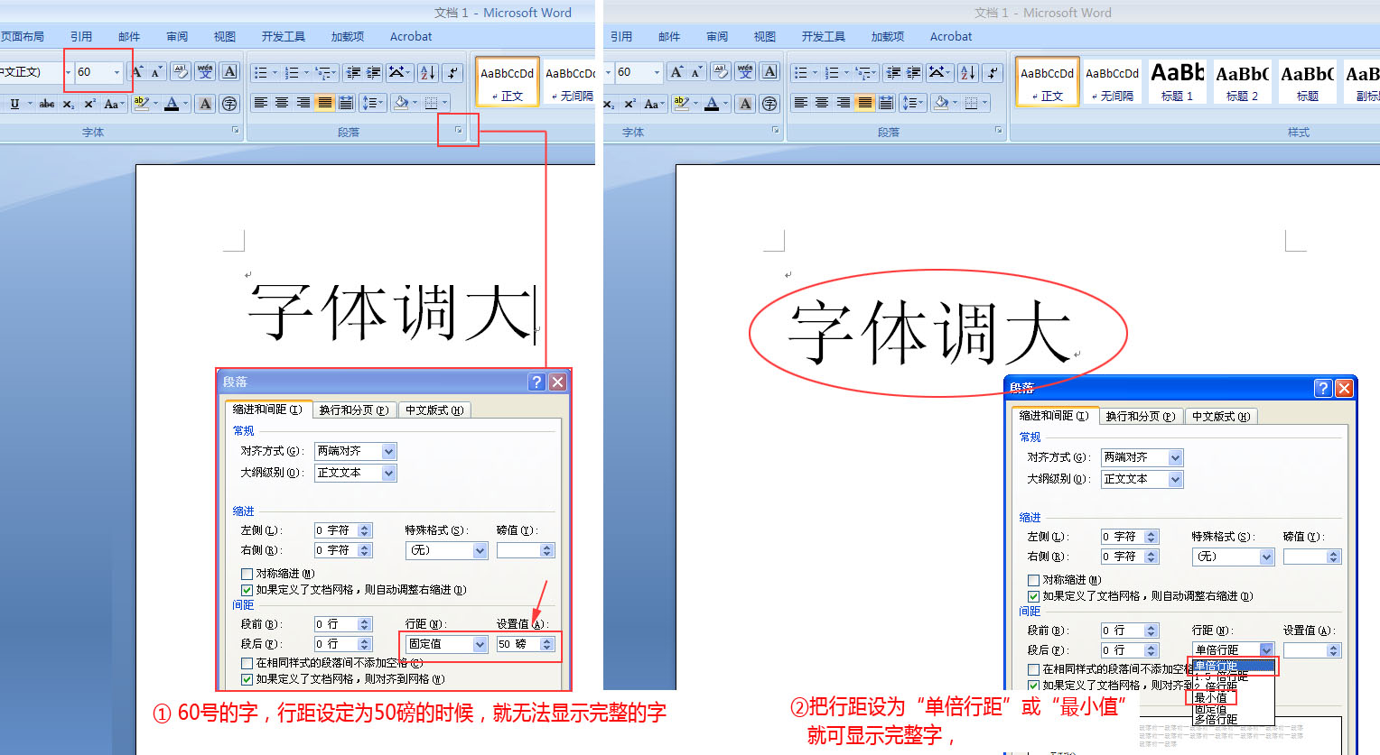1380x755 pixels.
Task: Click Enclosed Character 字 icon in left window
Action: point(229,104)
